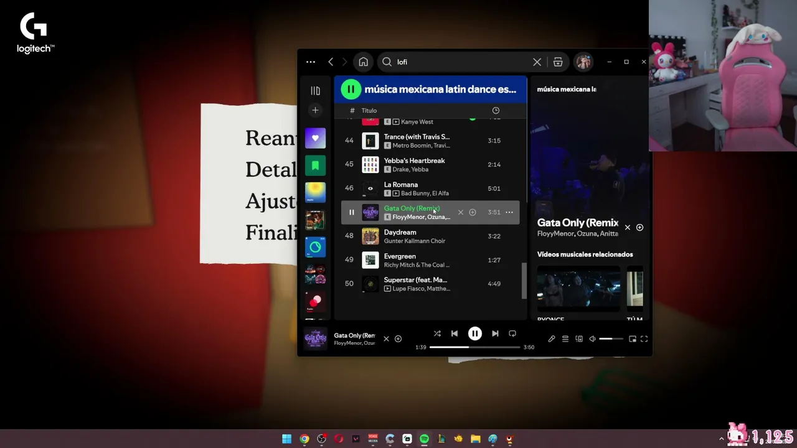
Task: Go back in Spotify navigation
Action: tap(331, 62)
